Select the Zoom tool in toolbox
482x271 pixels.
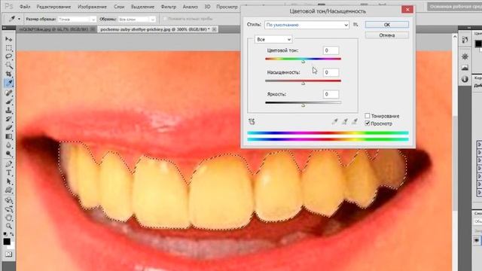pos(8,226)
